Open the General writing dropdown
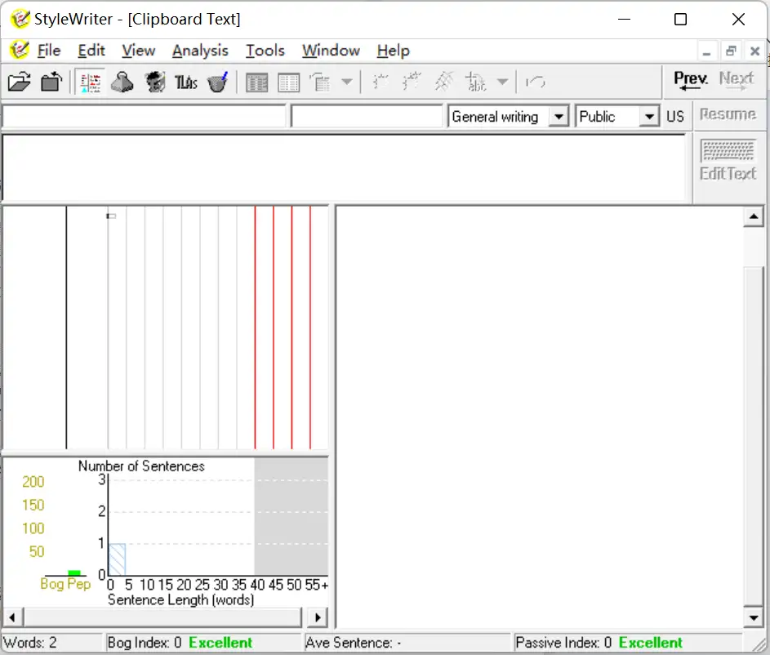This screenshot has width=770, height=655. click(x=559, y=117)
